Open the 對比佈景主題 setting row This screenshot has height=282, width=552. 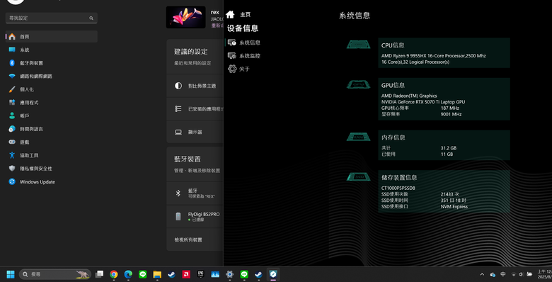click(x=195, y=86)
